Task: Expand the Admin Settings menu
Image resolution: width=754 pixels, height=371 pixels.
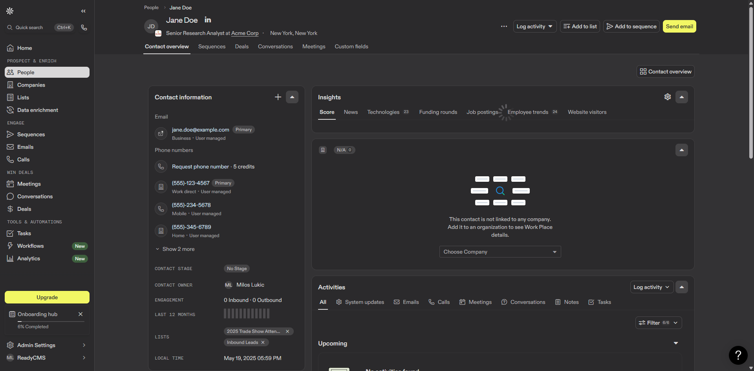Action: [47, 345]
